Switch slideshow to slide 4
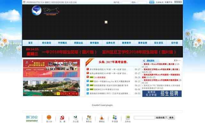Image resolution: width=205 pixels, height=123 pixels. pos(70,94)
